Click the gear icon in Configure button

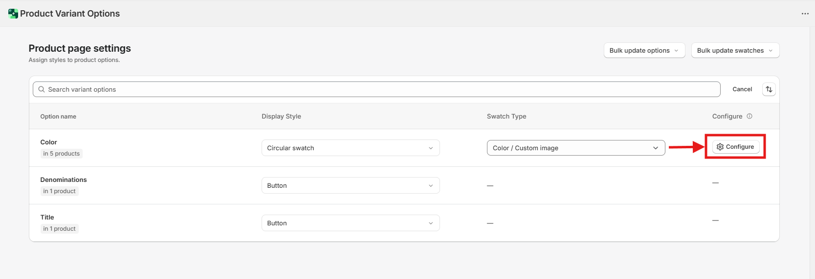[720, 147]
